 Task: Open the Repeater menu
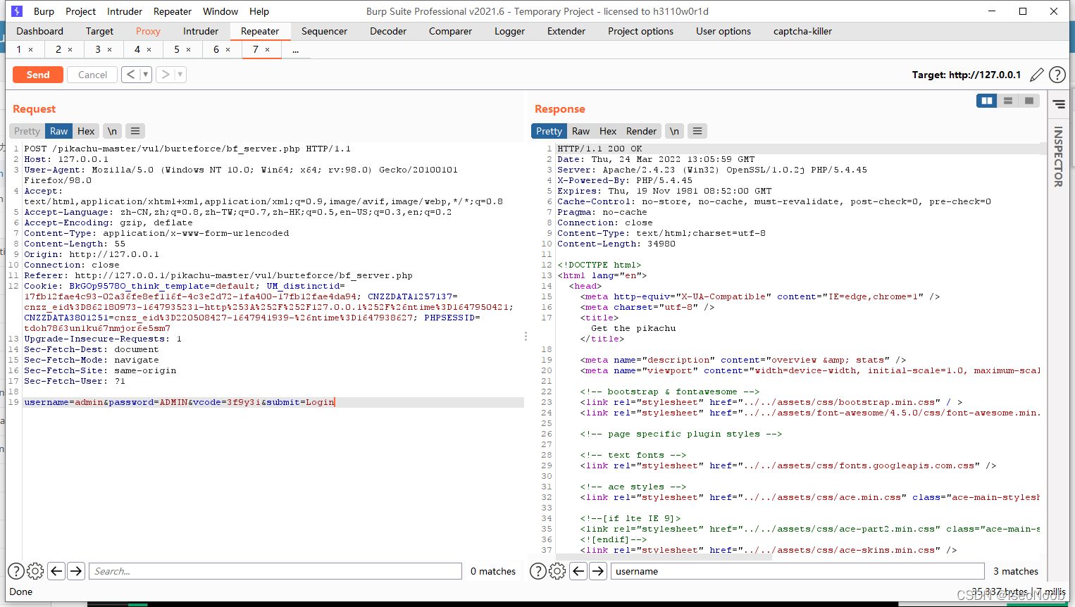(x=173, y=11)
